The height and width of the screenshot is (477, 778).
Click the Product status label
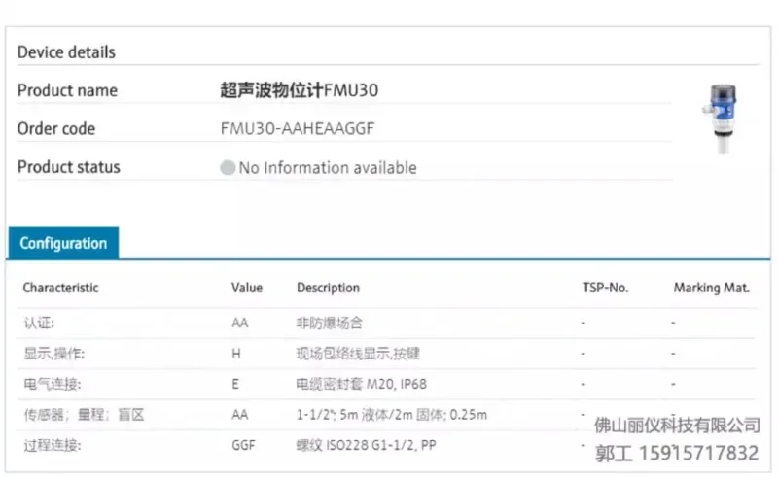tap(68, 167)
